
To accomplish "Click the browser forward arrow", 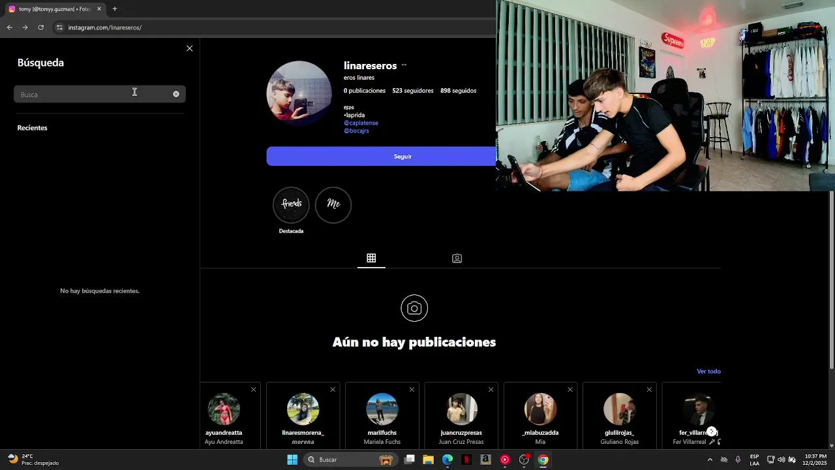I will [25, 27].
